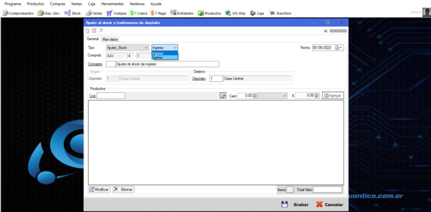Viewport: 431px width, 212px height.
Task: Open the Compra shopping cart shortcut
Action: pos(116,13)
